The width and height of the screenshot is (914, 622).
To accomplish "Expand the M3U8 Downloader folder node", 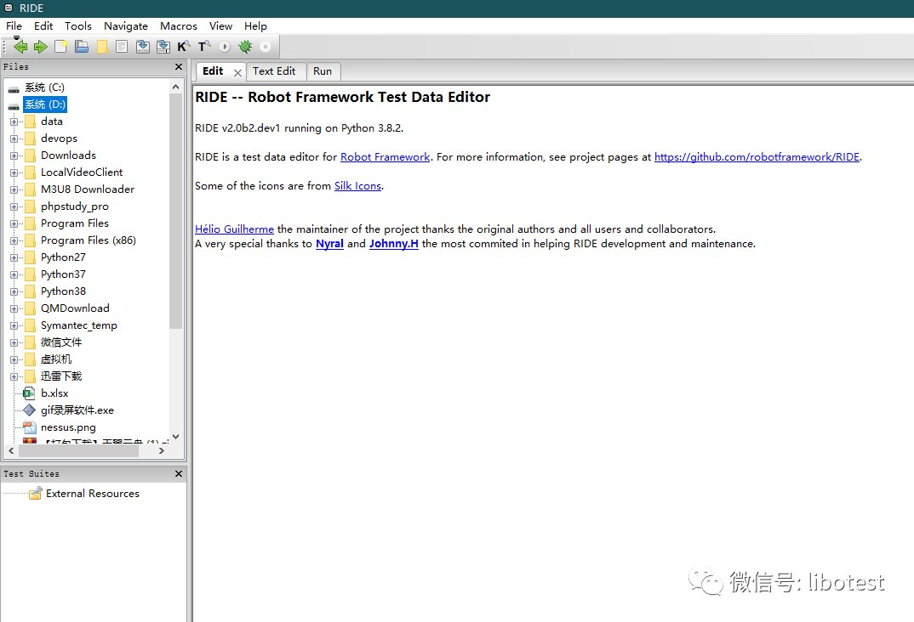I will click(14, 189).
